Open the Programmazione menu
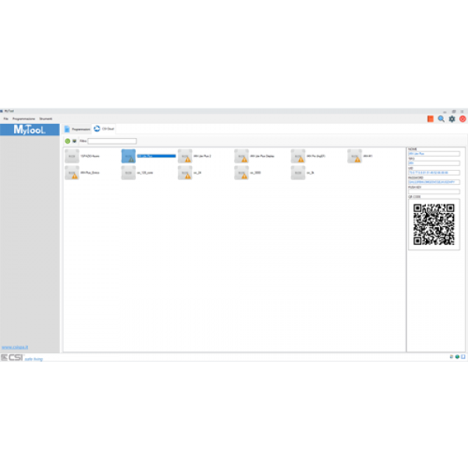 23,118
